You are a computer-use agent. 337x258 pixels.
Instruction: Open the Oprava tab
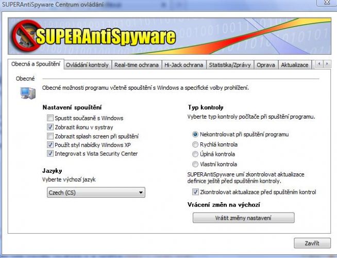266,65
